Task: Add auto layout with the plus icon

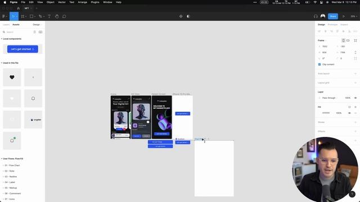Action: click(x=355, y=74)
